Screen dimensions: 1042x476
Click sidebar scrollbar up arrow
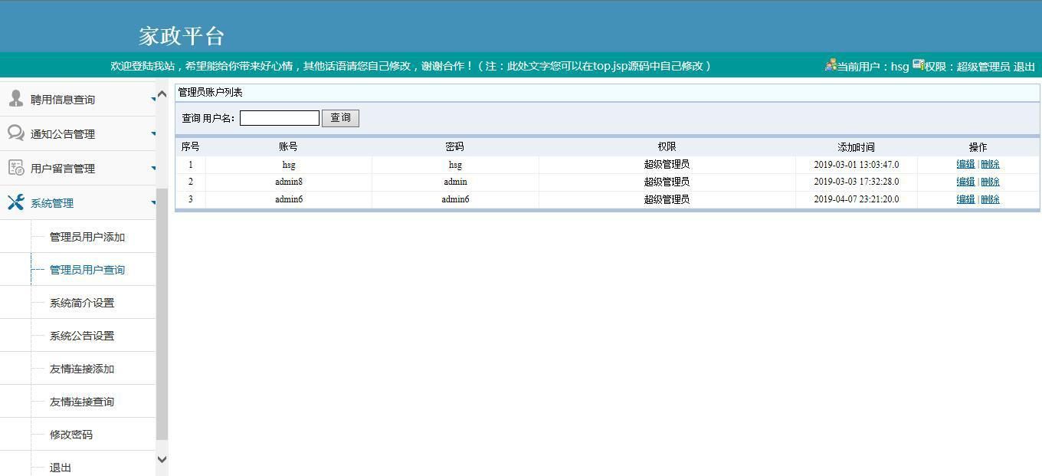(x=162, y=94)
